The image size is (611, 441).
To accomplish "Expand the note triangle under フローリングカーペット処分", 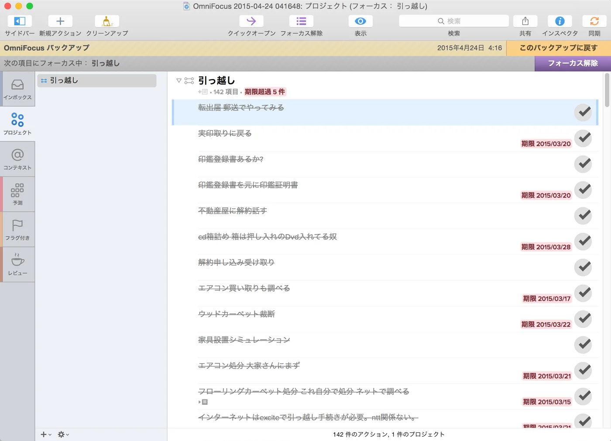I will tap(199, 402).
